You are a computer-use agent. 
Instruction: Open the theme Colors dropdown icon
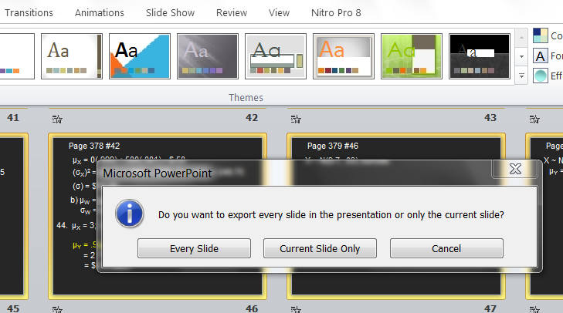tap(541, 35)
